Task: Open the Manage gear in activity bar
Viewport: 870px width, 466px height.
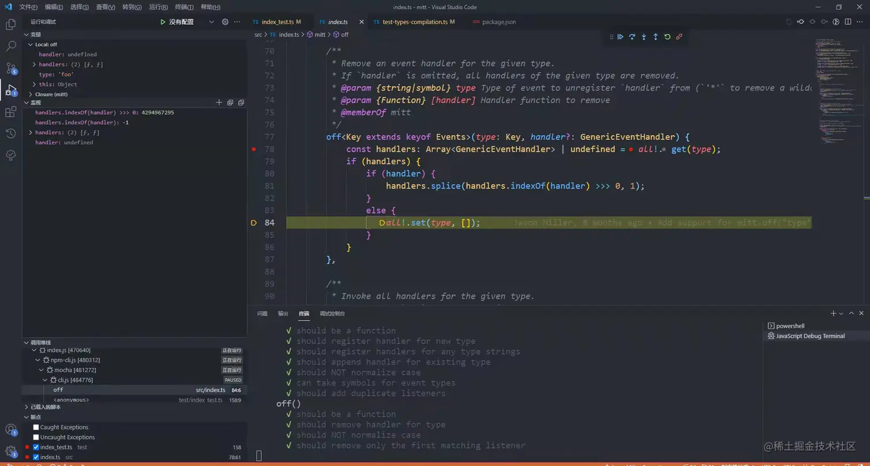Action: [11, 451]
